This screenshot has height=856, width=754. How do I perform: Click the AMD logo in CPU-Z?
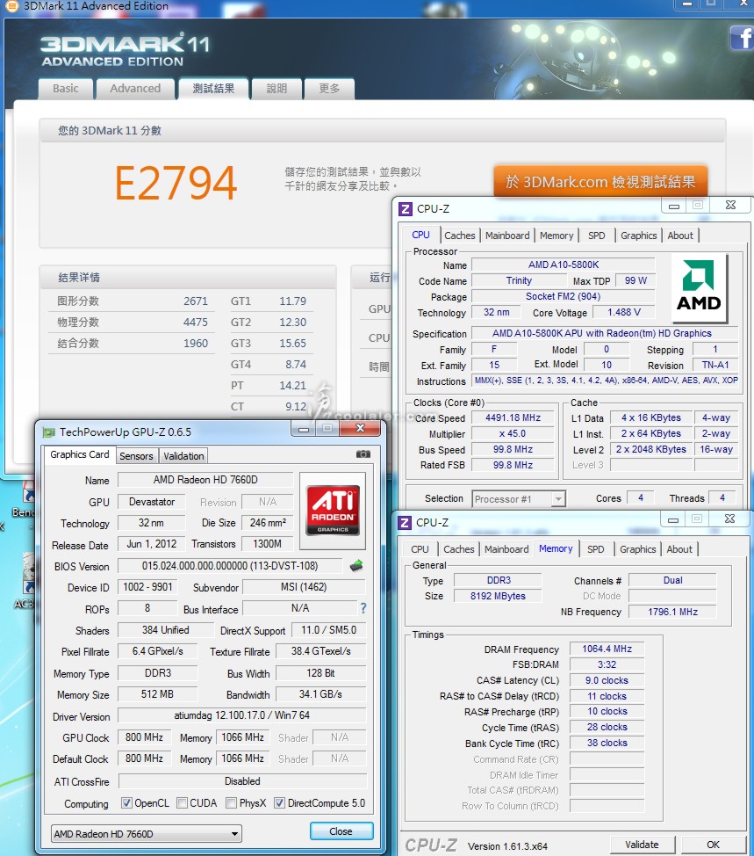(x=699, y=287)
